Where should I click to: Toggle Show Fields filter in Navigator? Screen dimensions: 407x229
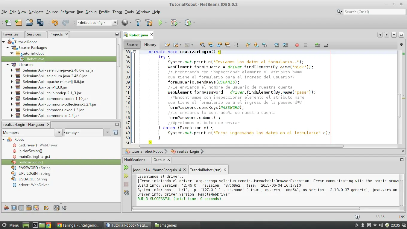coord(14,208)
